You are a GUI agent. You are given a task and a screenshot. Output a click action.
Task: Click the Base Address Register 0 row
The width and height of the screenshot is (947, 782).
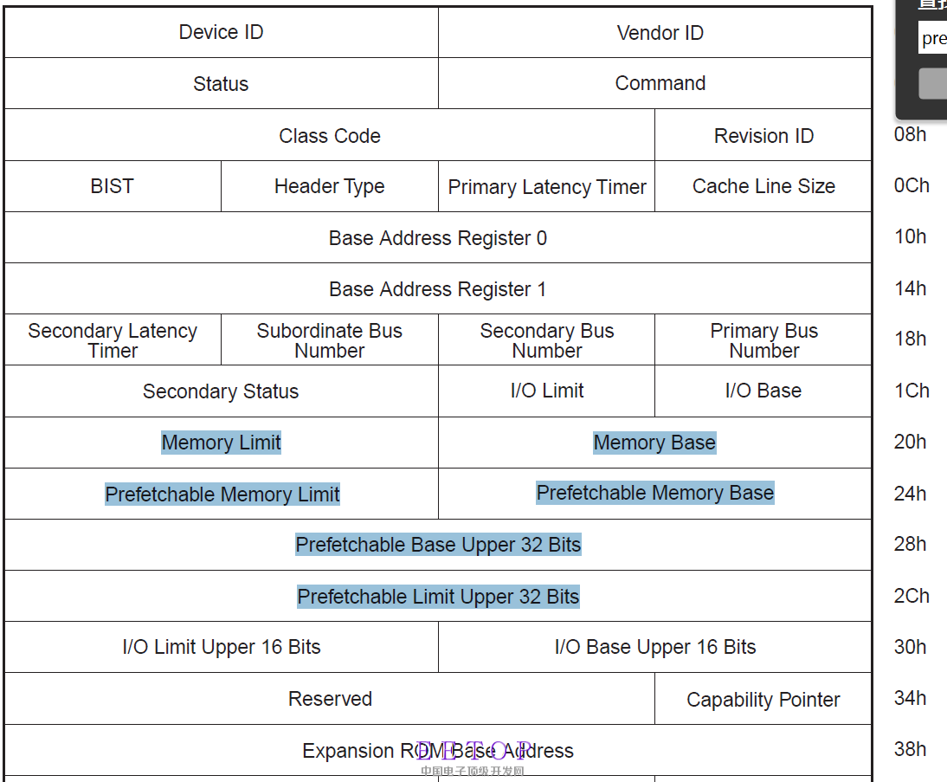tap(438, 238)
